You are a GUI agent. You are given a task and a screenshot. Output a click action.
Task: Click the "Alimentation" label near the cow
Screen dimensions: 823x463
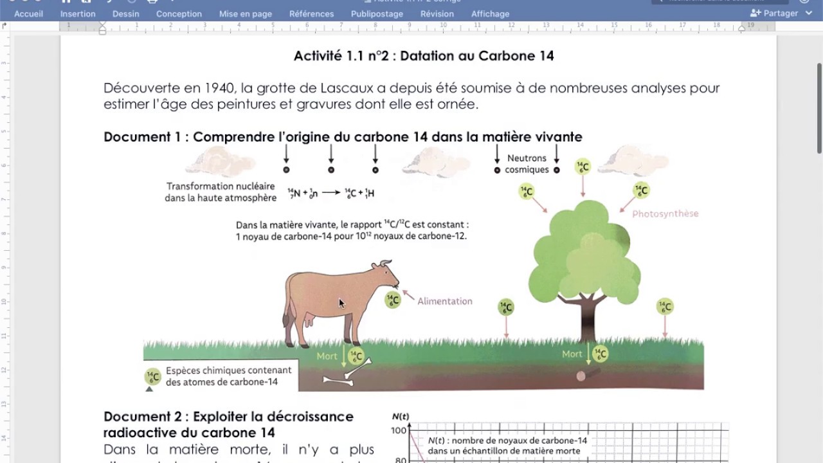pyautogui.click(x=445, y=301)
